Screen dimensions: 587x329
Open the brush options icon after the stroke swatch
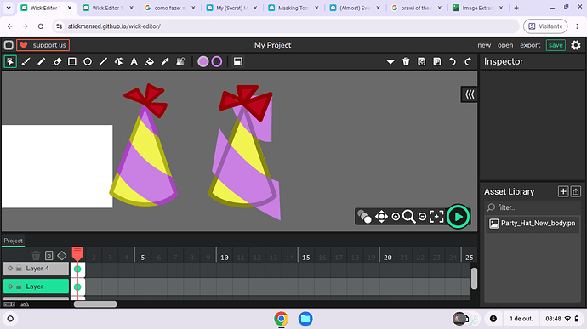237,61
